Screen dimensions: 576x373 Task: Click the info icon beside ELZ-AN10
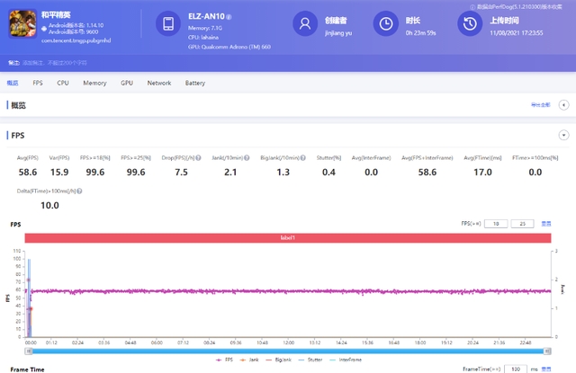[229, 17]
